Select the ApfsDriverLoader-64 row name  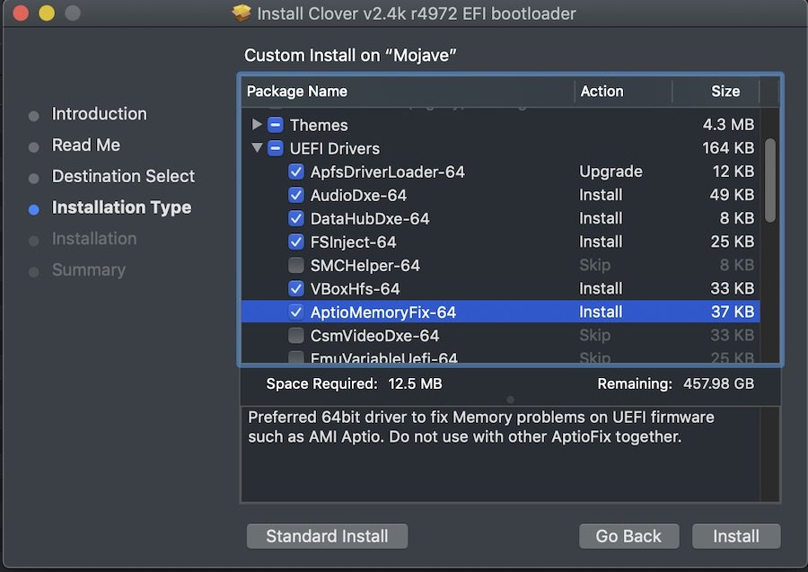pos(388,172)
